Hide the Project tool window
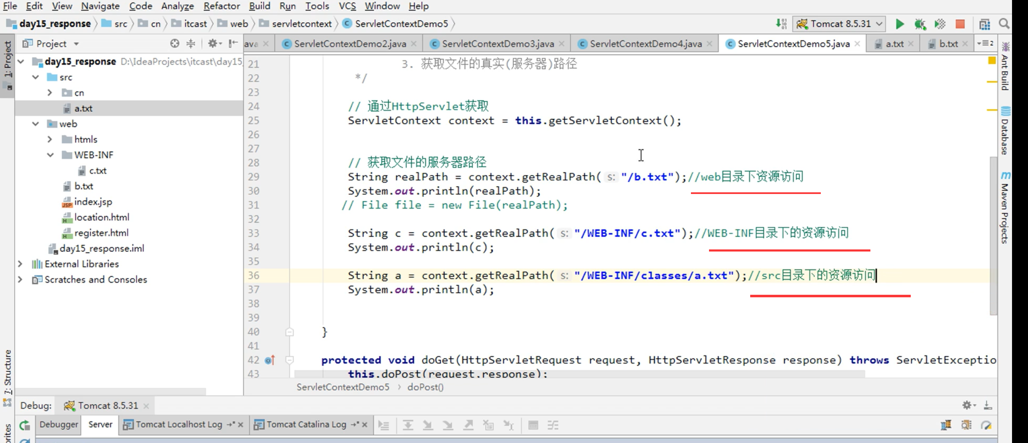The image size is (1028, 443). tap(233, 43)
